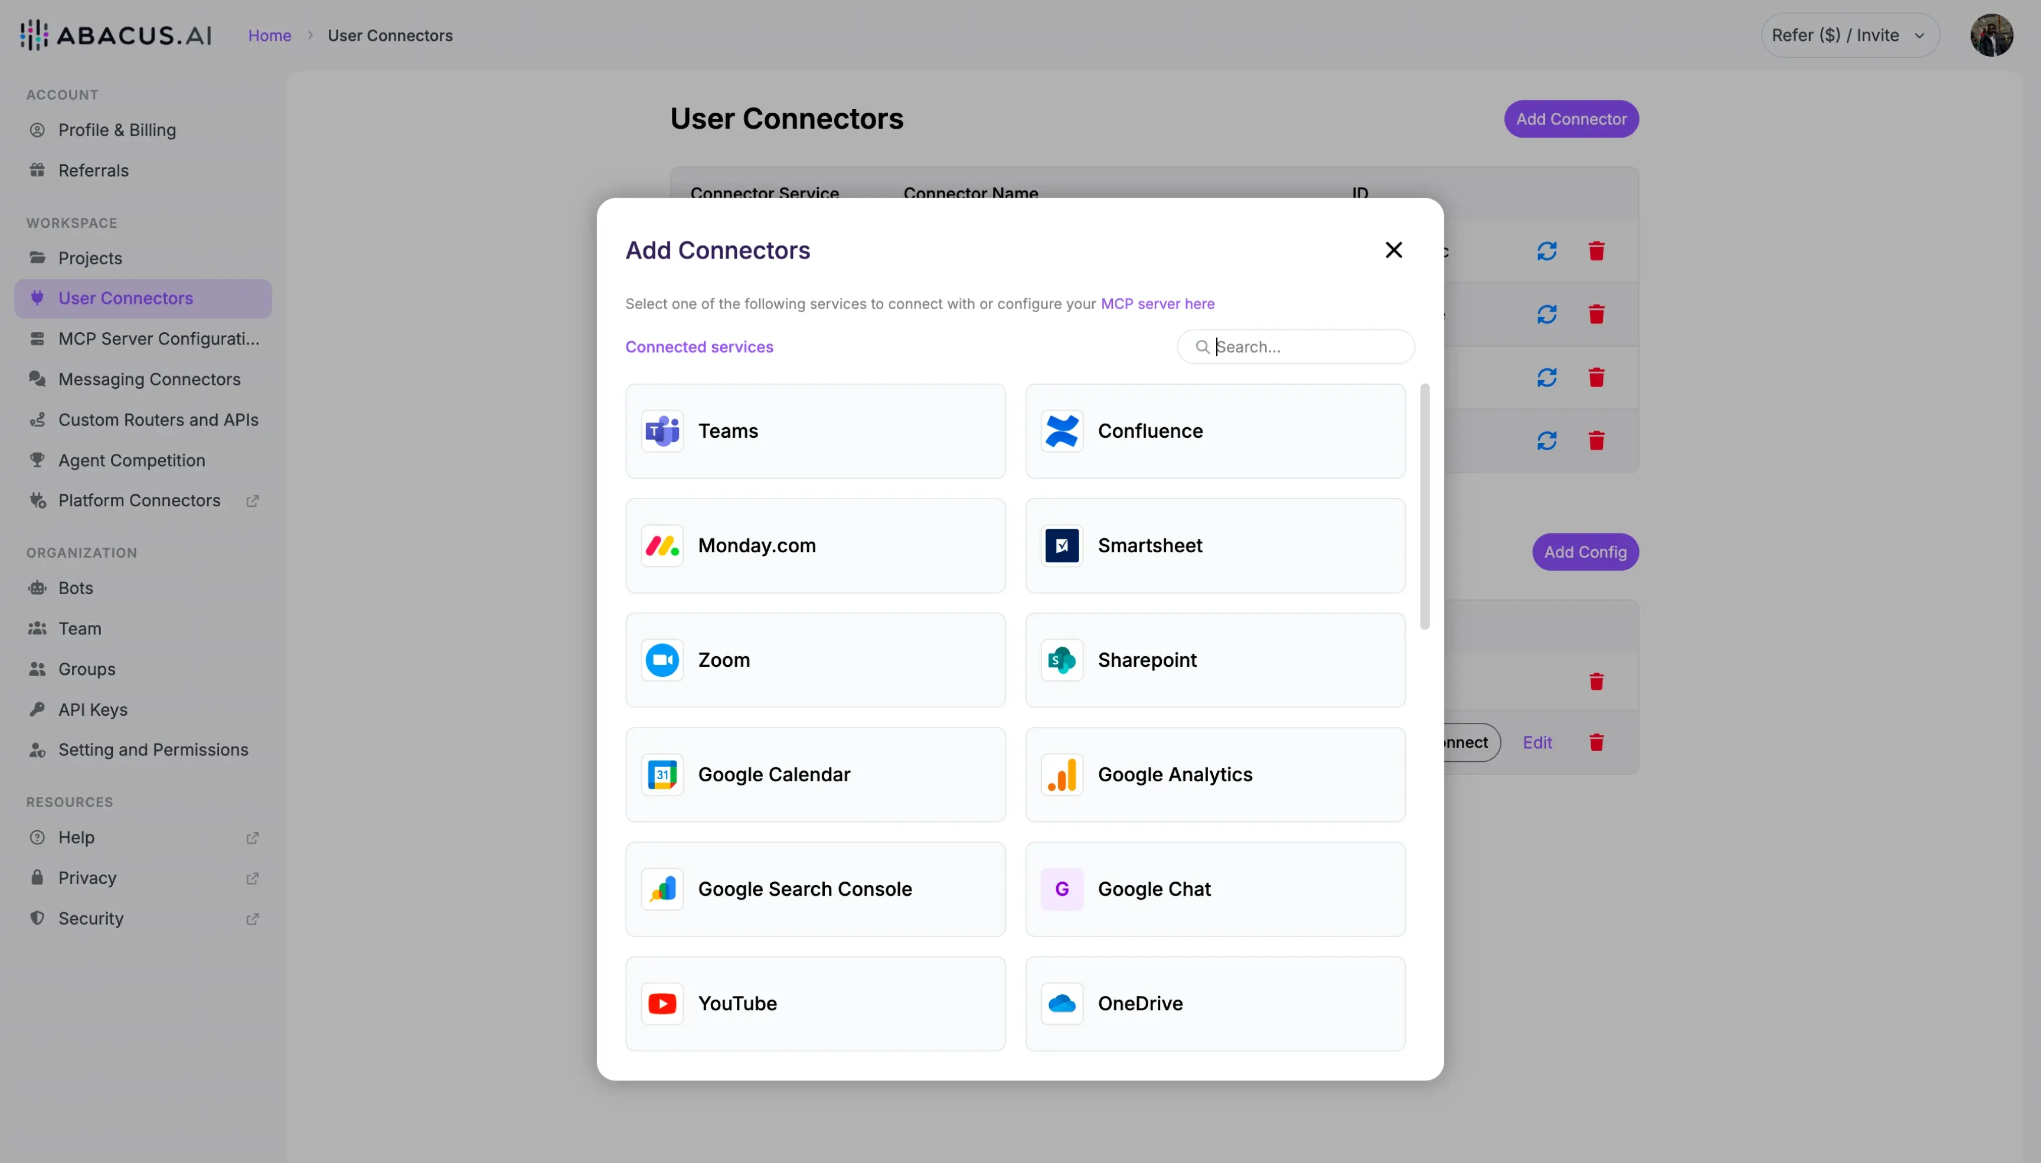Delete the fourth connector row

pyautogui.click(x=1596, y=441)
